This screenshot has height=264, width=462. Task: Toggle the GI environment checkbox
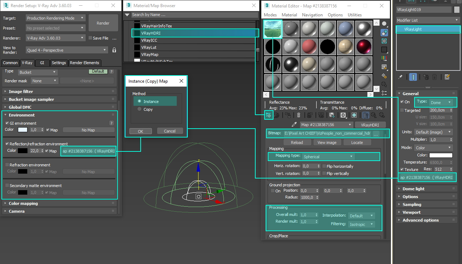pyautogui.click(x=7, y=123)
